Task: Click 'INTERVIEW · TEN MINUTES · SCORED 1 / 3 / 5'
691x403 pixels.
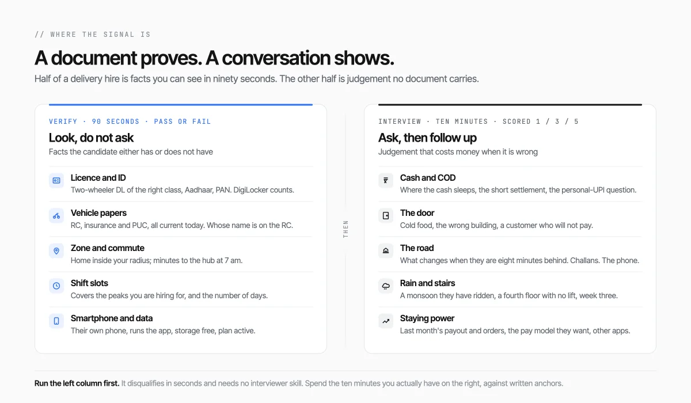Action: click(x=479, y=121)
